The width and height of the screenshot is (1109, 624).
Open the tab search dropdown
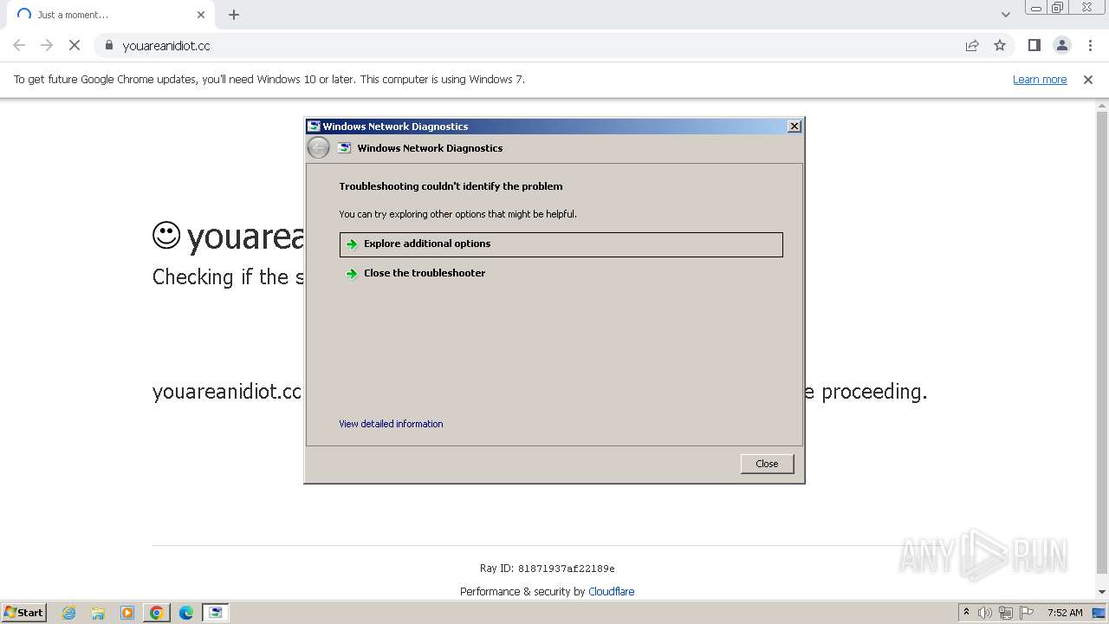[1005, 15]
